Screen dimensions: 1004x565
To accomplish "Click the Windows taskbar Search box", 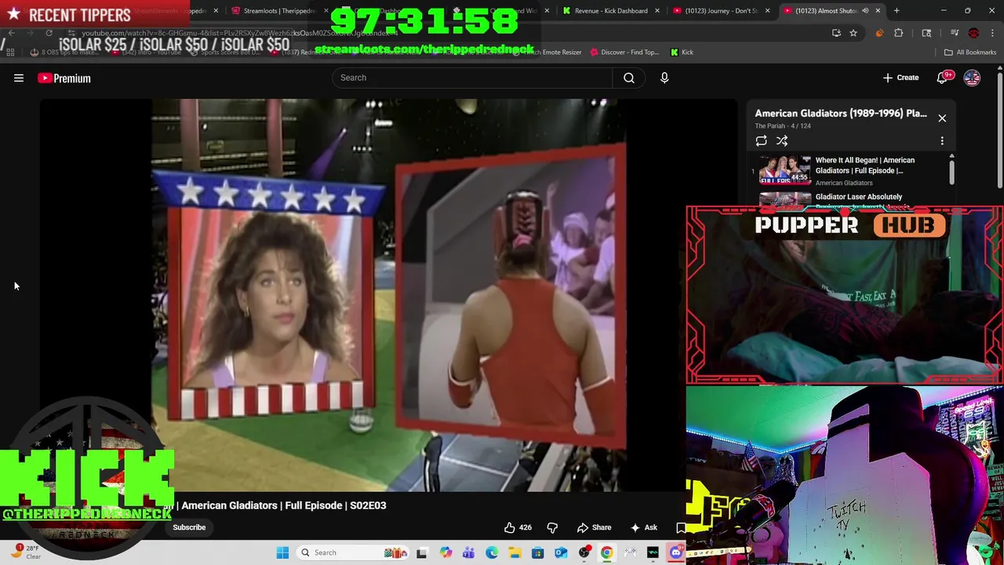I will (x=353, y=552).
